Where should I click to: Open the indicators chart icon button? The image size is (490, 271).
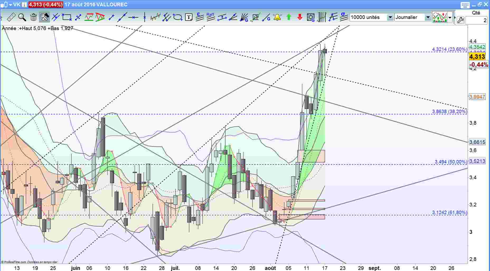tap(440, 17)
